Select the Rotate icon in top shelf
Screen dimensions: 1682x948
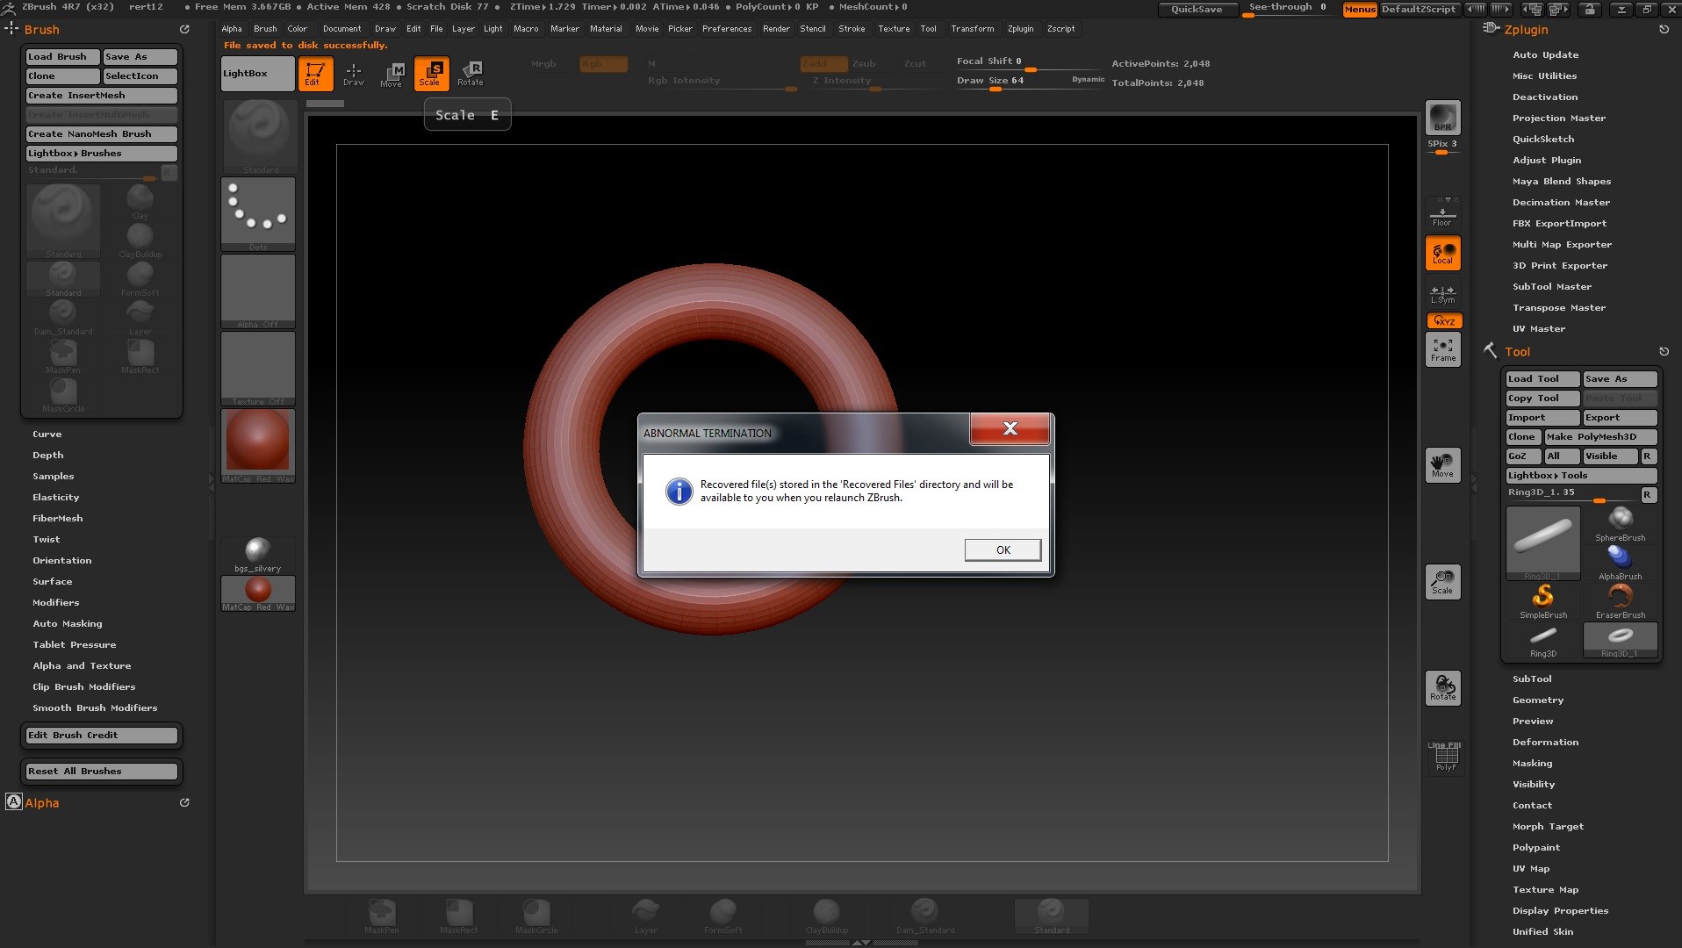(x=471, y=74)
